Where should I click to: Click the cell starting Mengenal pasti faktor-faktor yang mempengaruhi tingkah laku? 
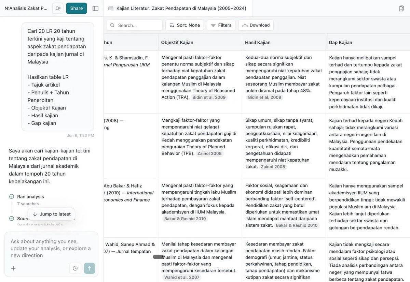point(200,208)
